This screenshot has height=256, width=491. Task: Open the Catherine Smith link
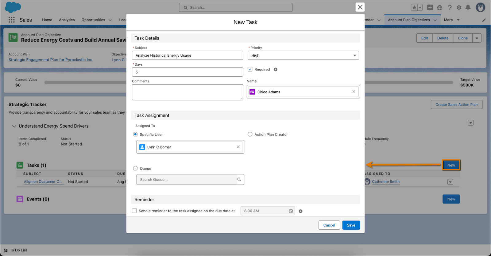pyautogui.click(x=386, y=181)
